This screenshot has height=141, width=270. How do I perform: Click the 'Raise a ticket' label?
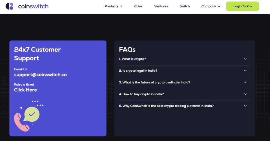[24, 85]
